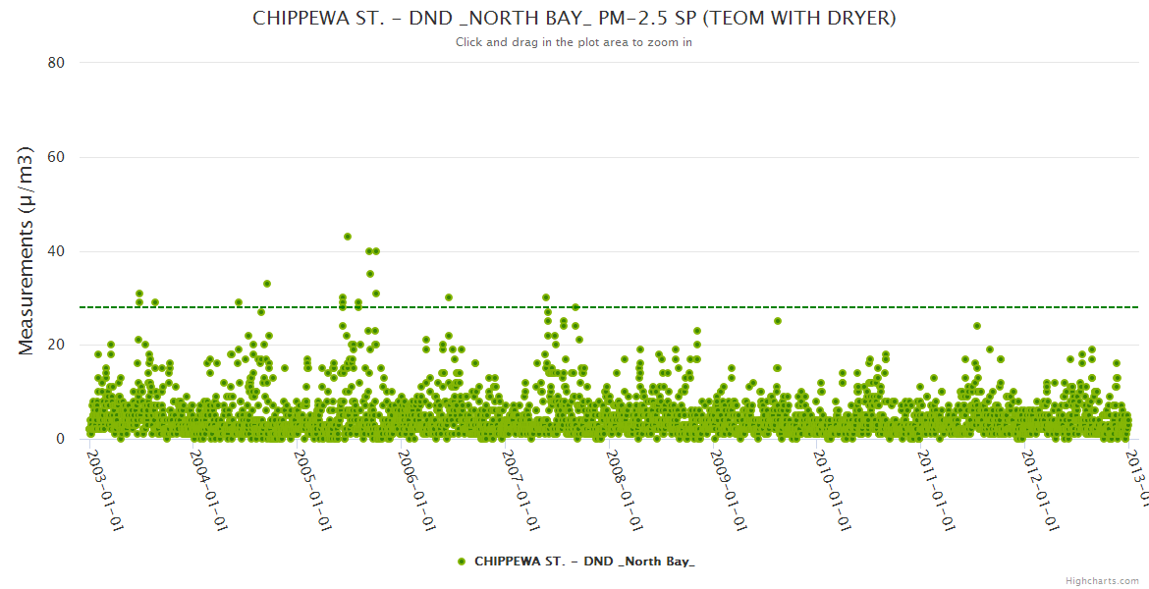
Task: Click the 0 y-axis tick label
Action: pyautogui.click(x=60, y=439)
